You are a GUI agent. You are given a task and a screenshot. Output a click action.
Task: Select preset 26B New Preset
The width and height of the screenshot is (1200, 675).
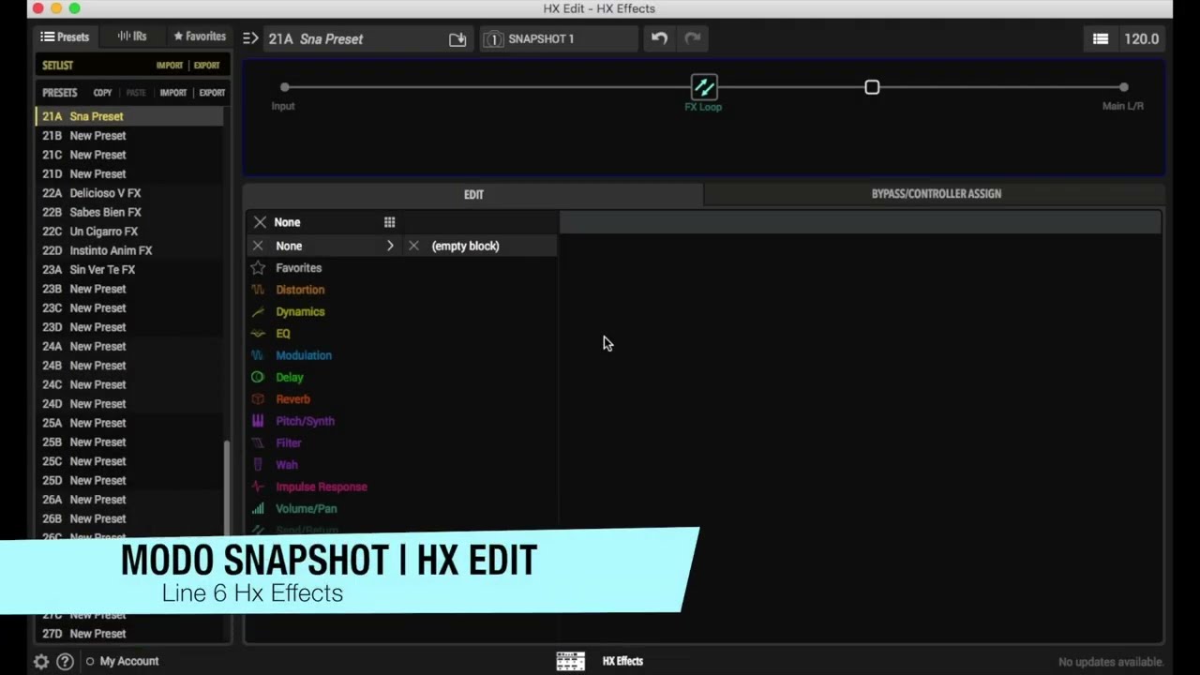click(129, 518)
